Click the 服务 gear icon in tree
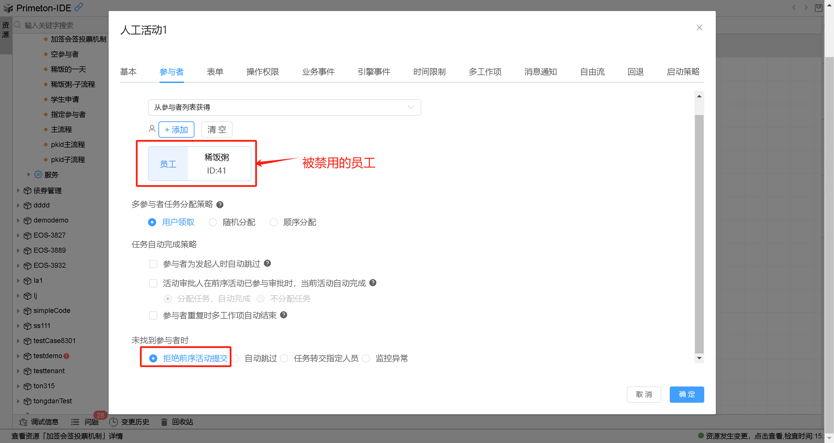The height and width of the screenshot is (443, 834). pos(38,174)
